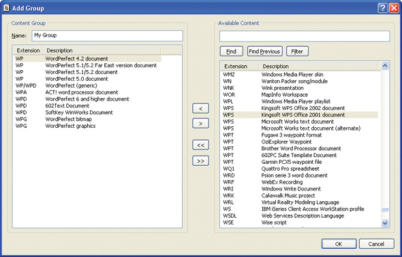Select Kingsoft WPS Office 2001 document
Image resolution: width=402 pixels, height=257 pixels.
point(300,115)
